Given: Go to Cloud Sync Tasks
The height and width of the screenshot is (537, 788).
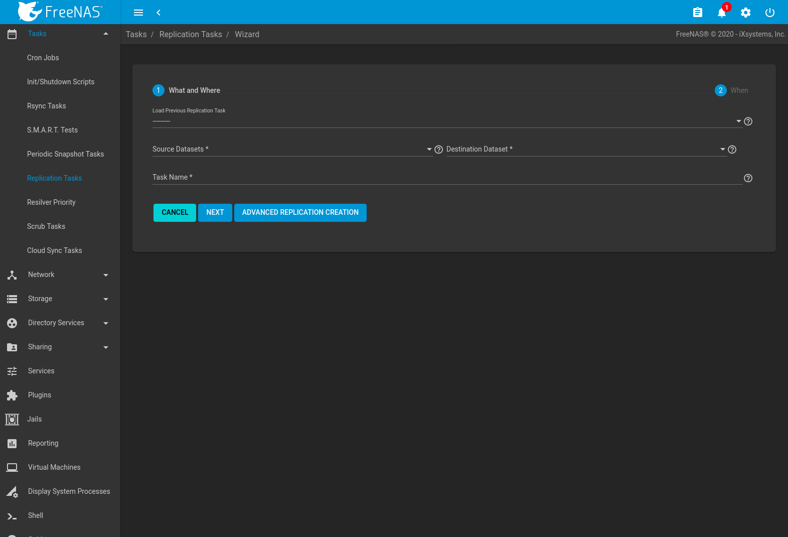Looking at the screenshot, I should [x=54, y=250].
